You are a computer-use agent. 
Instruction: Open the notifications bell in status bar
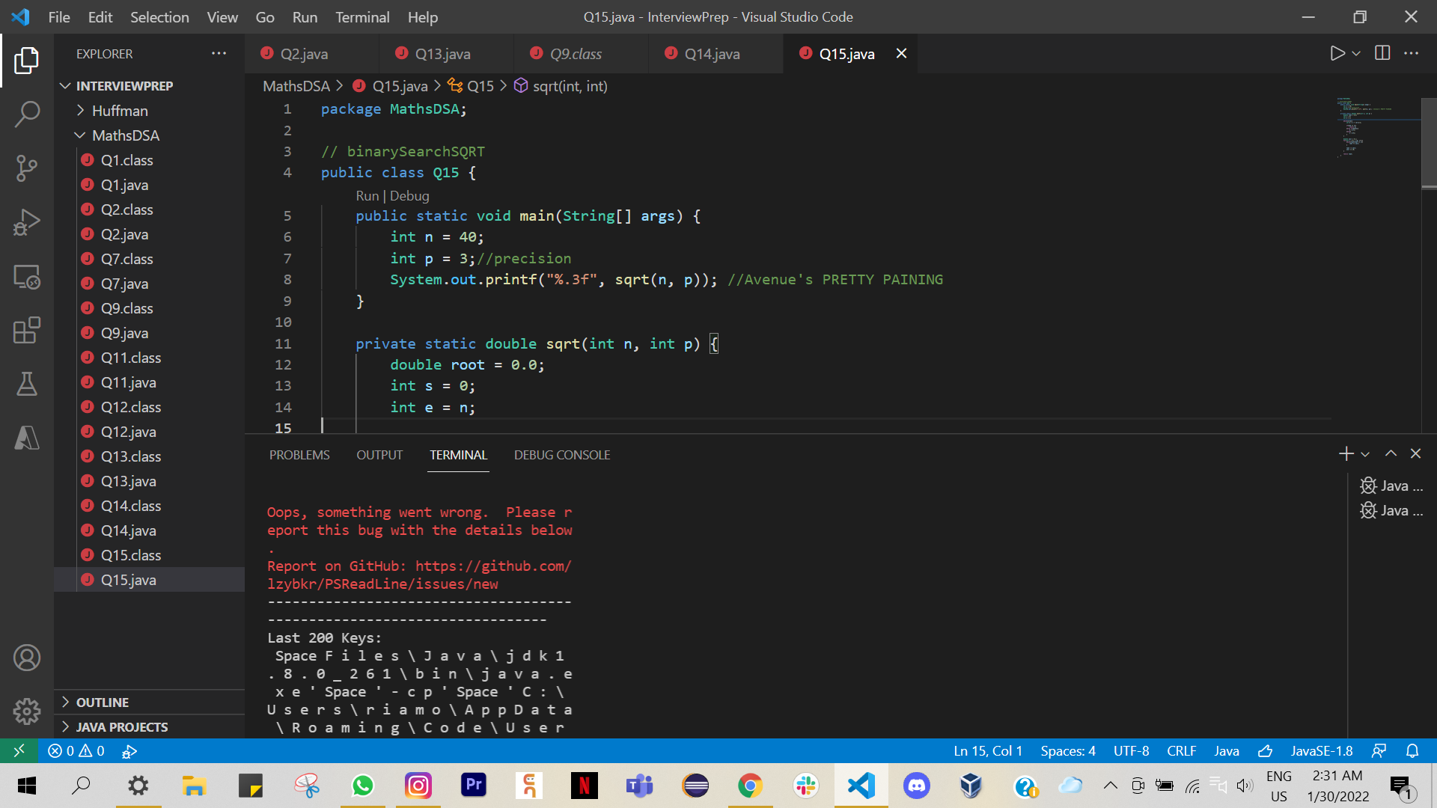click(x=1412, y=750)
